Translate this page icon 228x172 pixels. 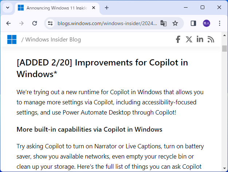(x=164, y=23)
